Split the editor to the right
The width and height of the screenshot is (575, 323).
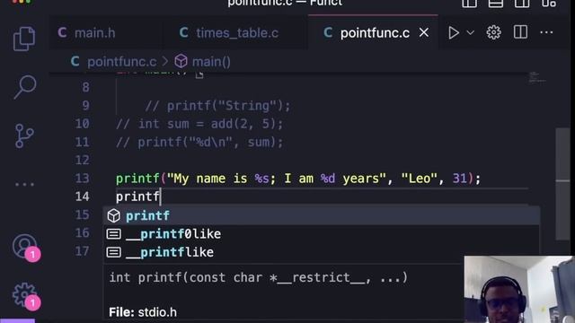point(520,32)
